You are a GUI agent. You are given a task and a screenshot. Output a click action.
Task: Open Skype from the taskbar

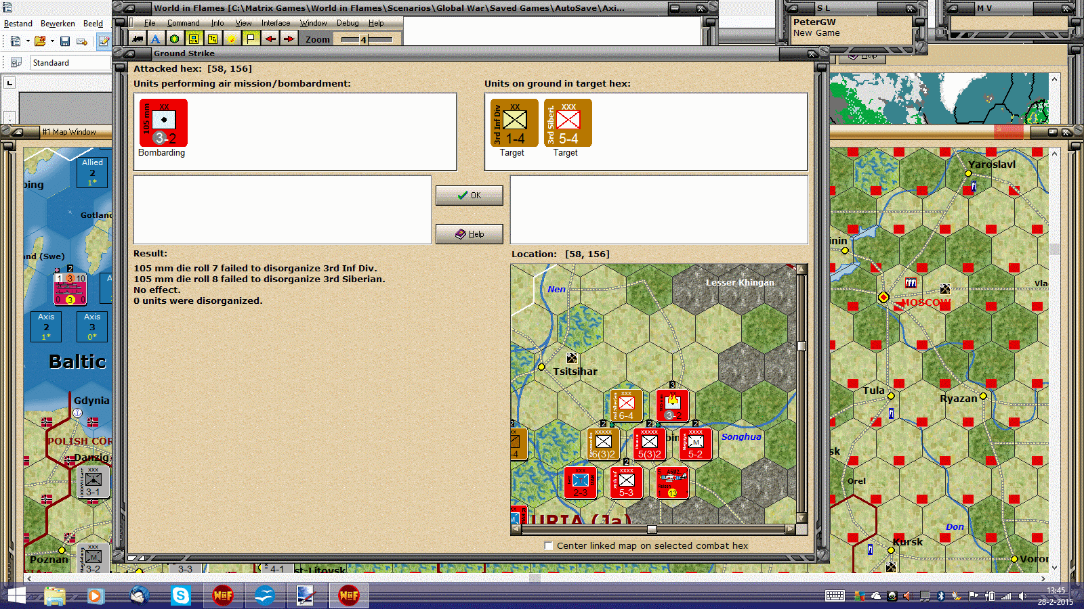tap(181, 595)
